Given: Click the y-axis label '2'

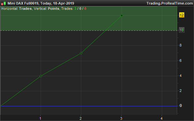Looking at the screenshot, I should 181,91.
